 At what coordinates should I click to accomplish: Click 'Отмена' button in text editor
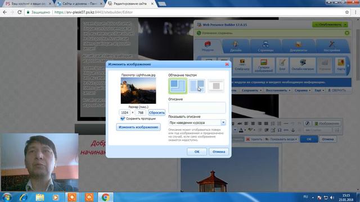click(327, 139)
